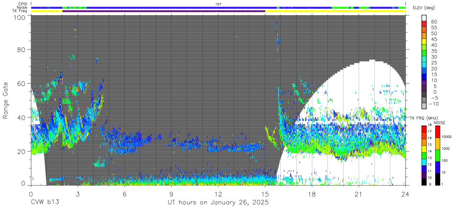Viewport: 456px width, 210px height.
Task: Click the 35 label on the ELEV scale
Action: point(433,51)
